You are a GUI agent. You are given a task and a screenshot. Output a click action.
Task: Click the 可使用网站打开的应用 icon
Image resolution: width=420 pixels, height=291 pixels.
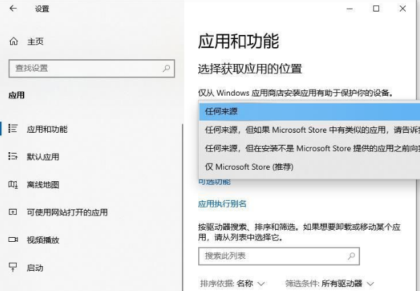click(x=13, y=212)
